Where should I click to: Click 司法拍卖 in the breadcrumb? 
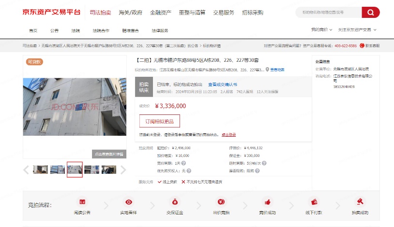[30, 46]
